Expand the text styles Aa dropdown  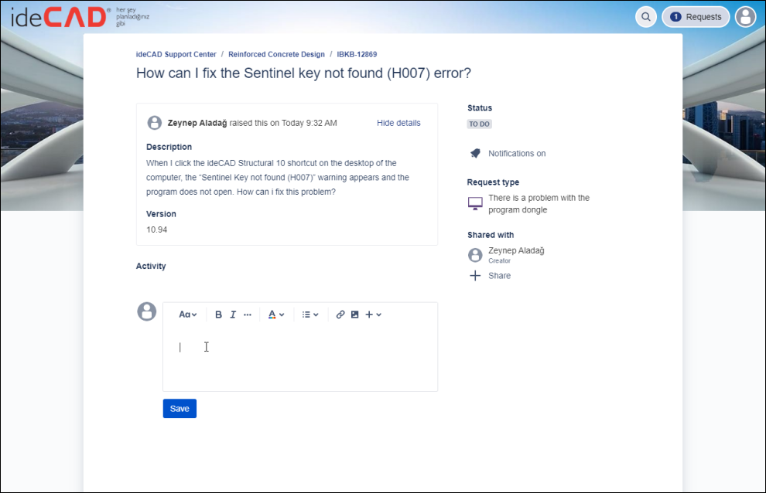click(187, 314)
